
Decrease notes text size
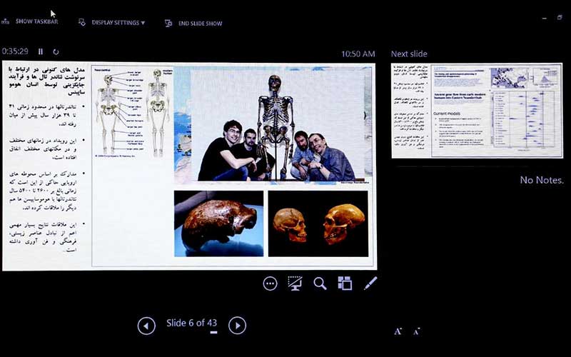417,331
